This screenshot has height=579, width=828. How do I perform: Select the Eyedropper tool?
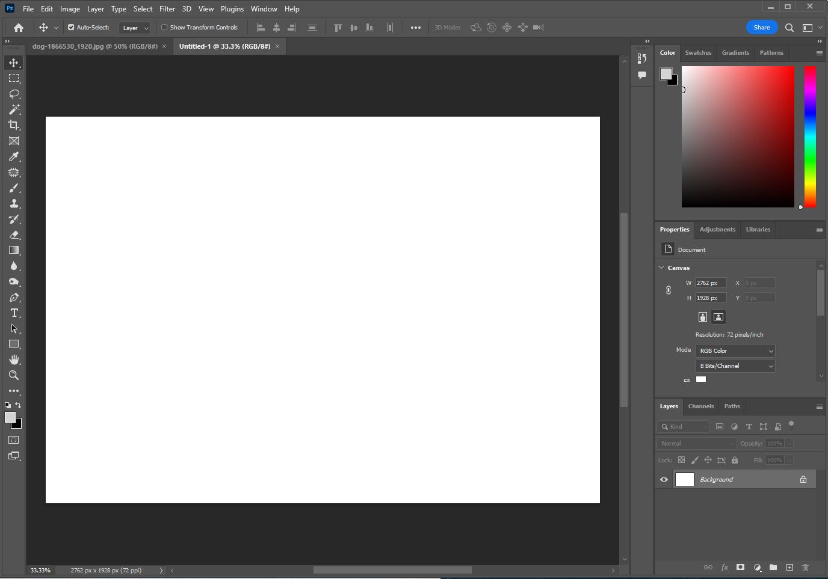tap(14, 156)
